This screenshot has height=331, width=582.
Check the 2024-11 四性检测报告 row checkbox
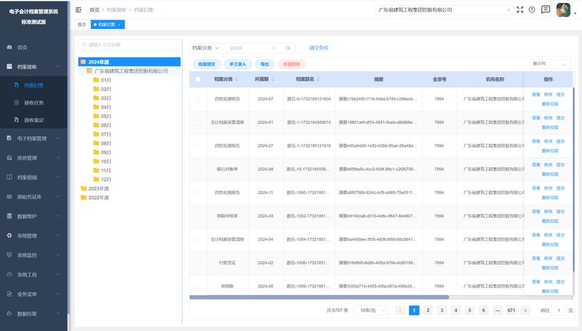(x=197, y=193)
